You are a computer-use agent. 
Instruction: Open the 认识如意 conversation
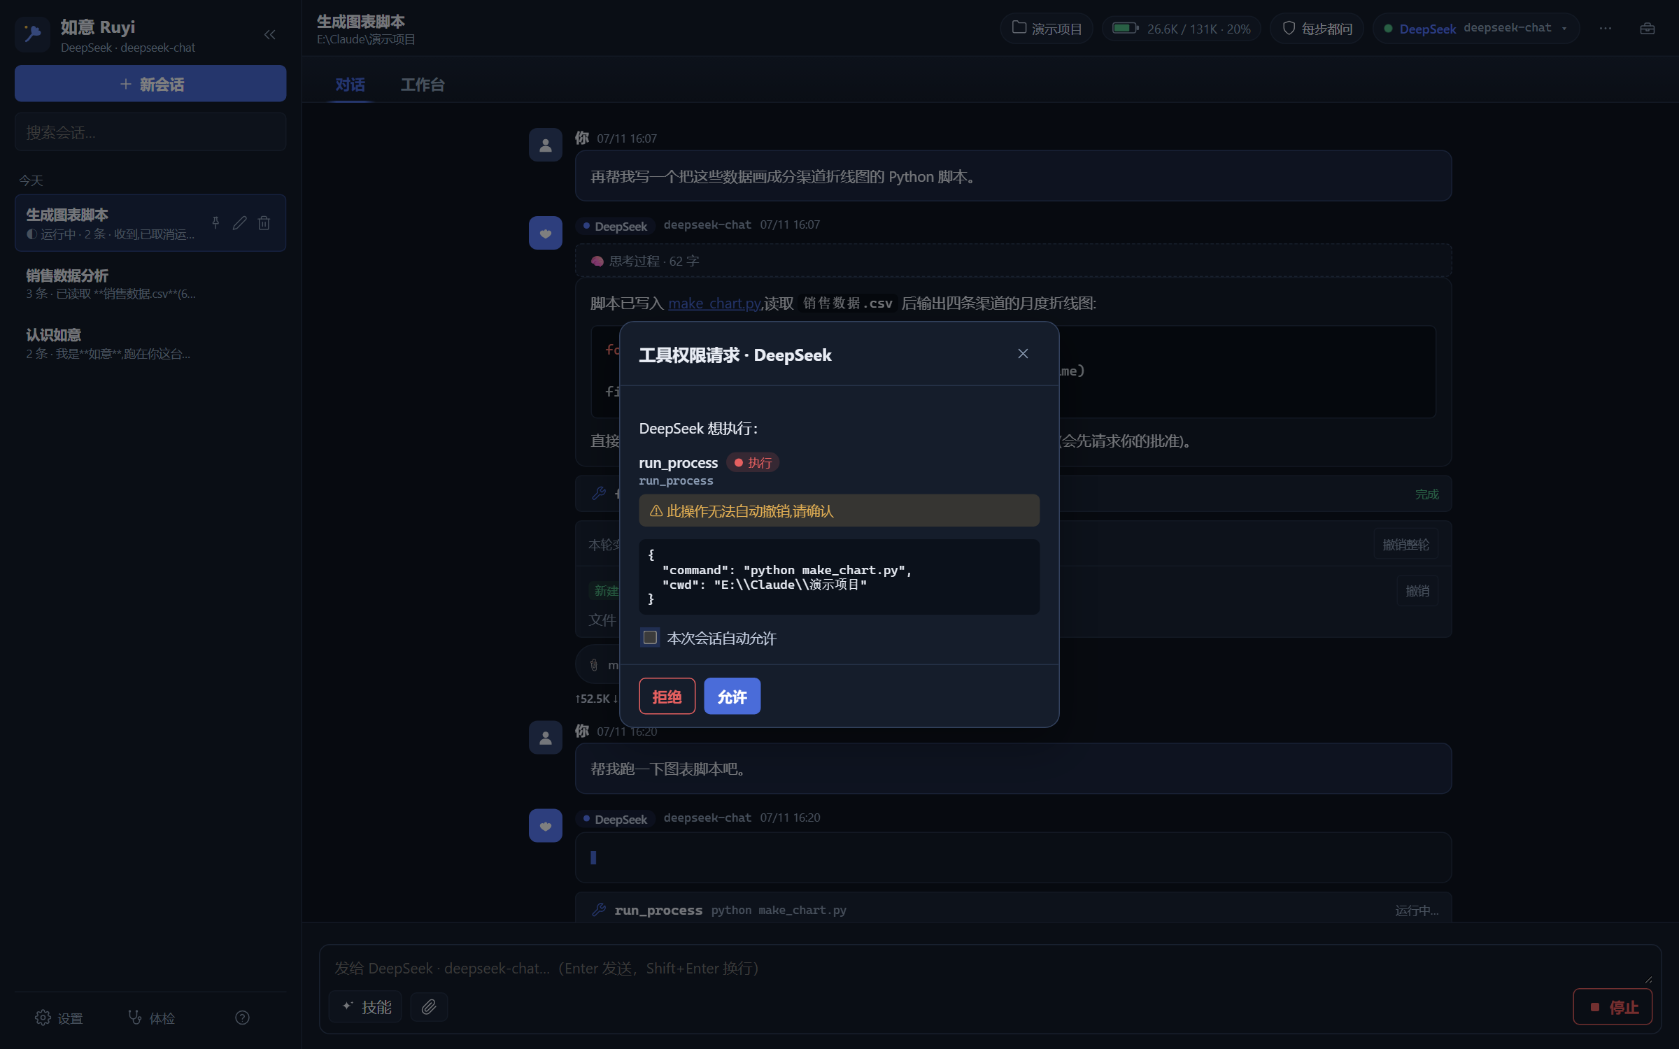(150, 343)
